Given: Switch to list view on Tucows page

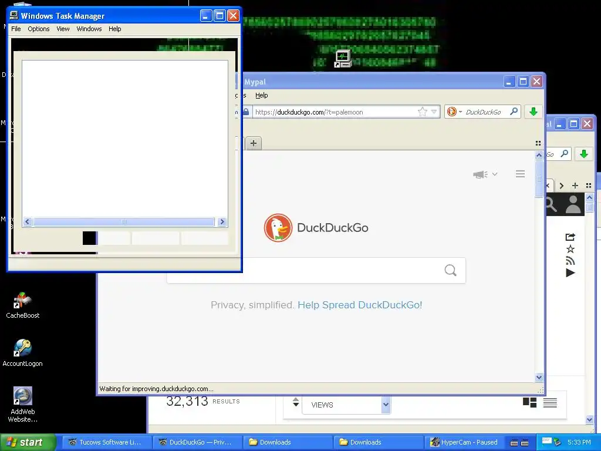Looking at the screenshot, I should point(550,403).
